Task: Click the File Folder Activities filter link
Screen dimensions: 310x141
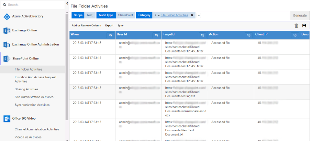Action: click(x=174, y=15)
